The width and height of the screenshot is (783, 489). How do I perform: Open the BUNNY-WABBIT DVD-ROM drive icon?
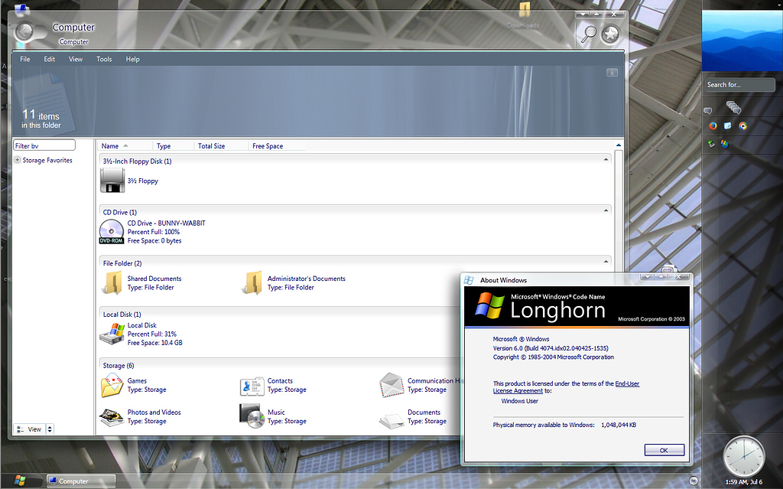tap(112, 231)
